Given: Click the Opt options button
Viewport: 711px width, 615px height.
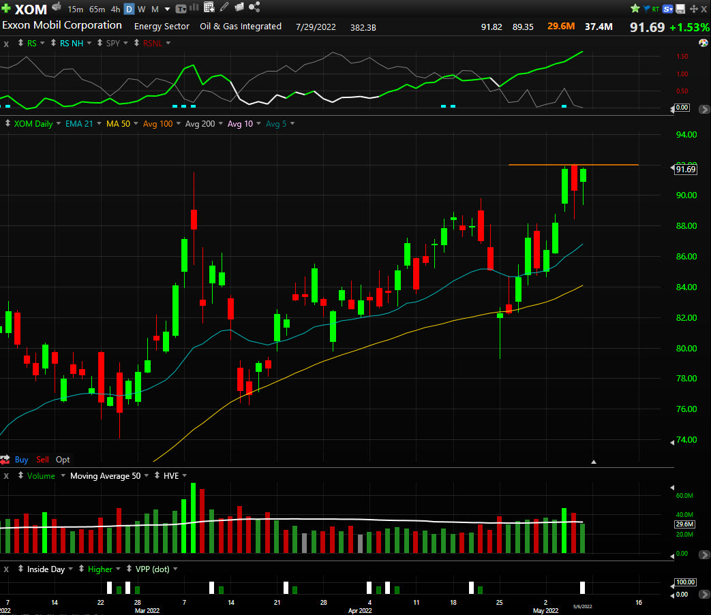Looking at the screenshot, I should point(63,460).
